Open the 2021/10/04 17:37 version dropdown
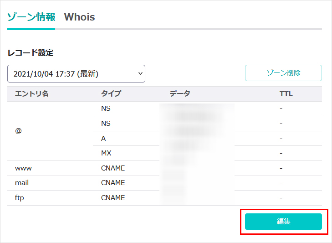Screen dimensions: 332x243 pyautogui.click(x=76, y=73)
